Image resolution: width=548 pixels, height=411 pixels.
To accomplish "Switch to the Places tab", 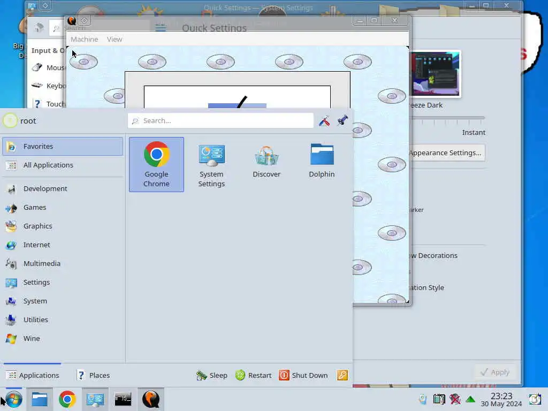I will click(x=93, y=375).
